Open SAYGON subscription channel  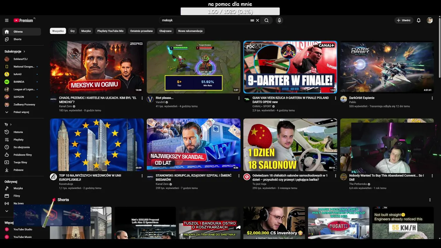tap(21, 97)
